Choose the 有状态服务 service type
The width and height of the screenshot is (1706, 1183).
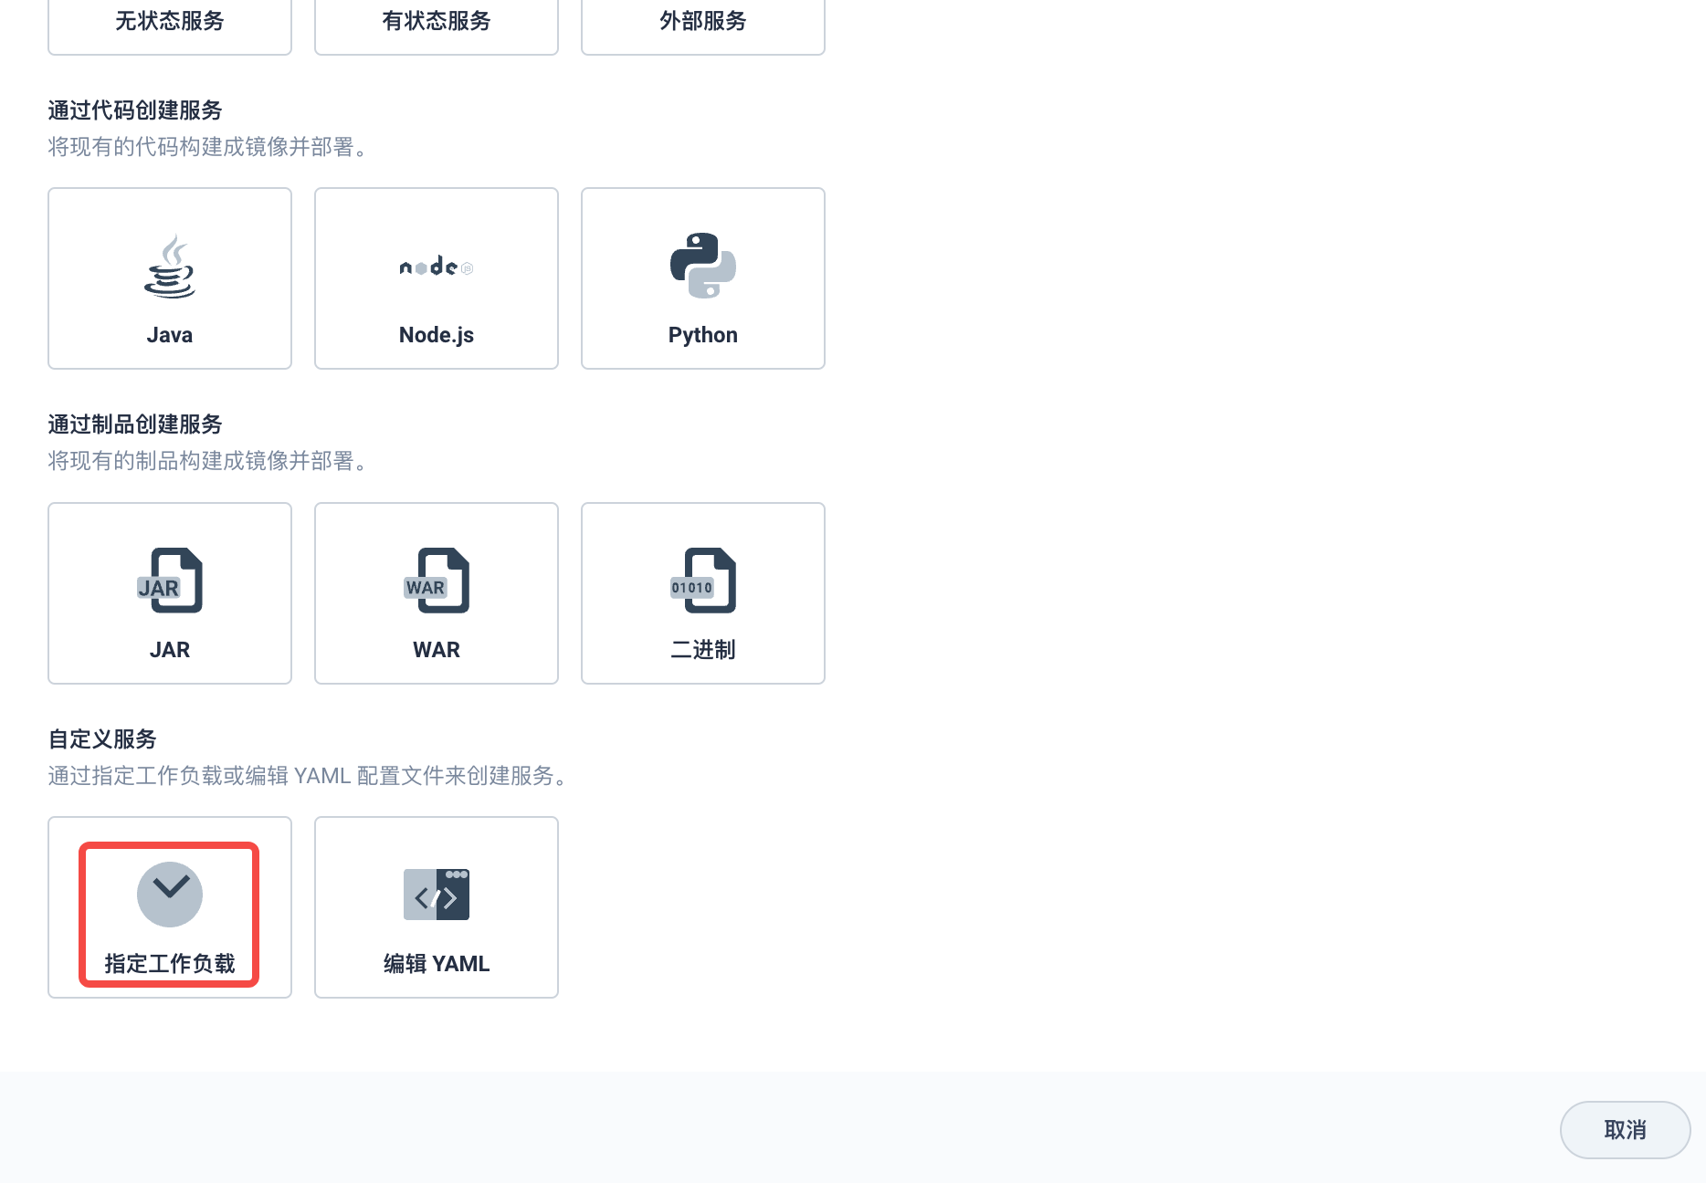(x=437, y=22)
